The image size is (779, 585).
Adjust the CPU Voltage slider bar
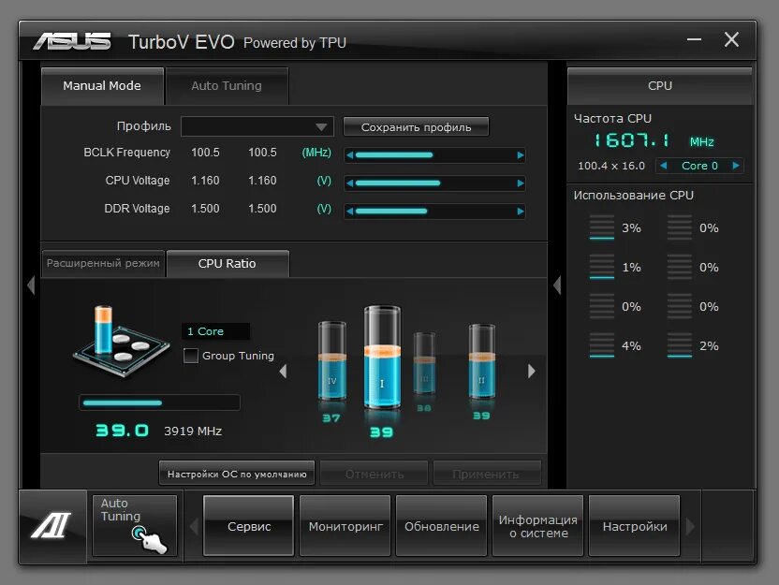pyautogui.click(x=434, y=183)
